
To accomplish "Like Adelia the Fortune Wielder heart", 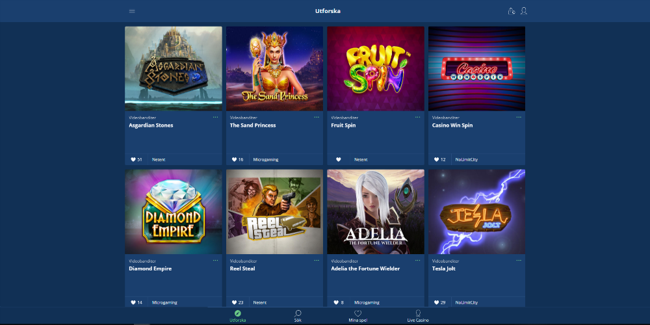I will (336, 303).
